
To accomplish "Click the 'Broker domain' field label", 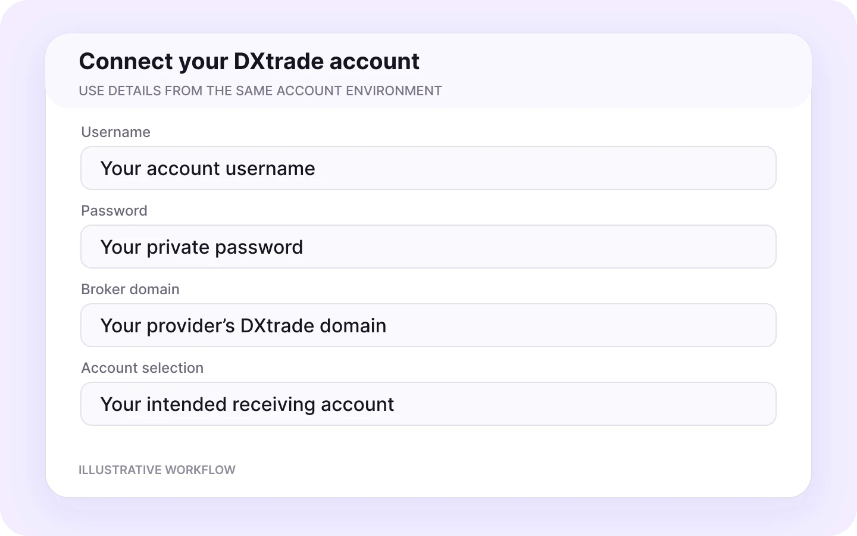I will [x=130, y=289].
